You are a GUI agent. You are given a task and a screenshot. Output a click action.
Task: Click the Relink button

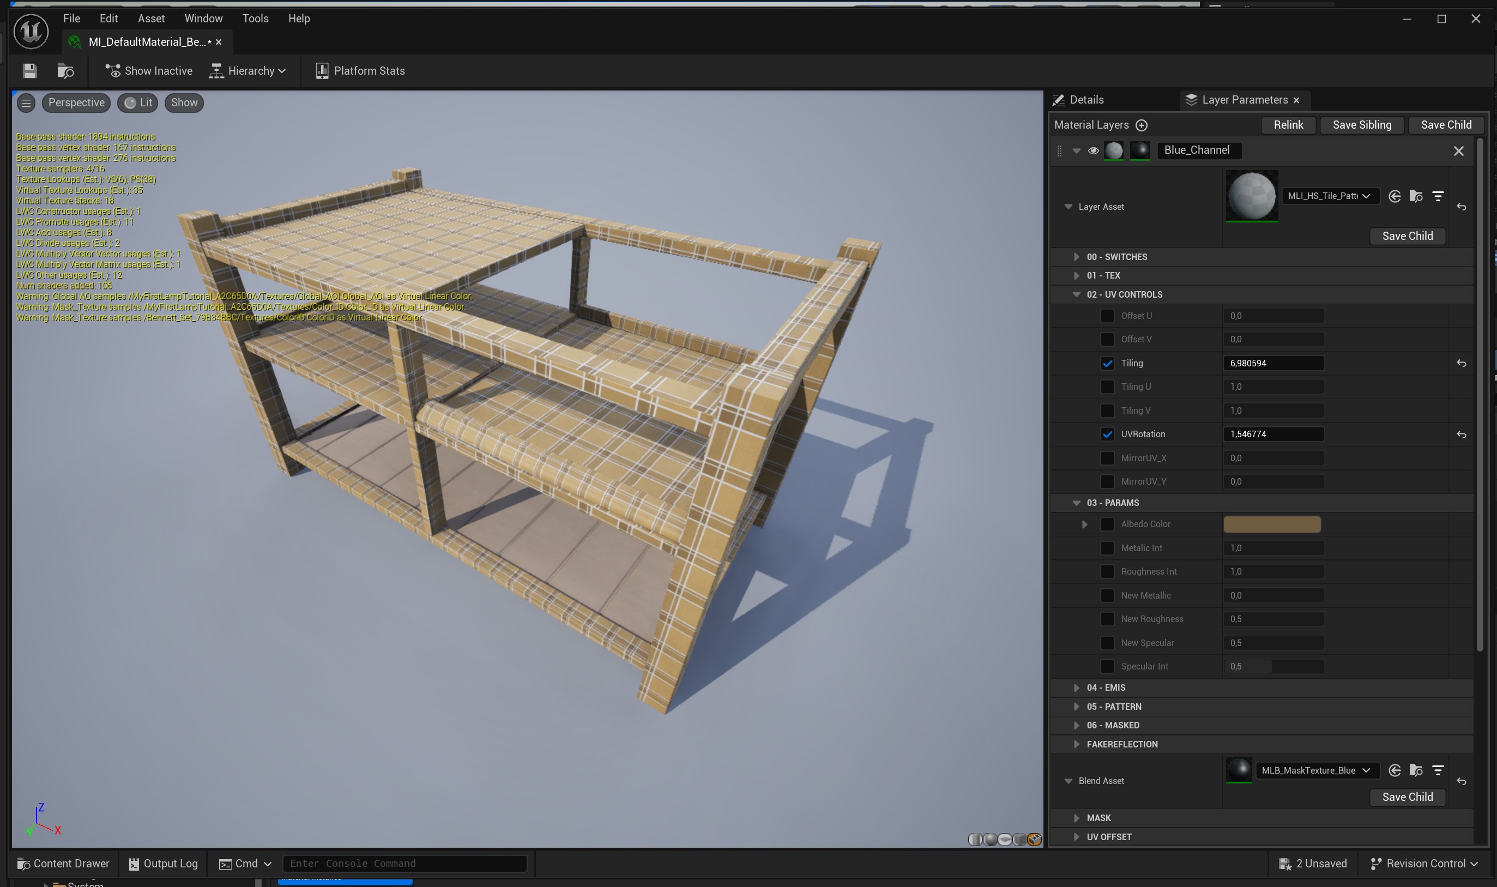(x=1288, y=125)
